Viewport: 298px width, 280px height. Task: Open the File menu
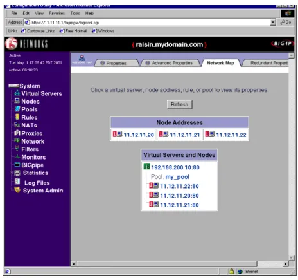[x=14, y=14]
